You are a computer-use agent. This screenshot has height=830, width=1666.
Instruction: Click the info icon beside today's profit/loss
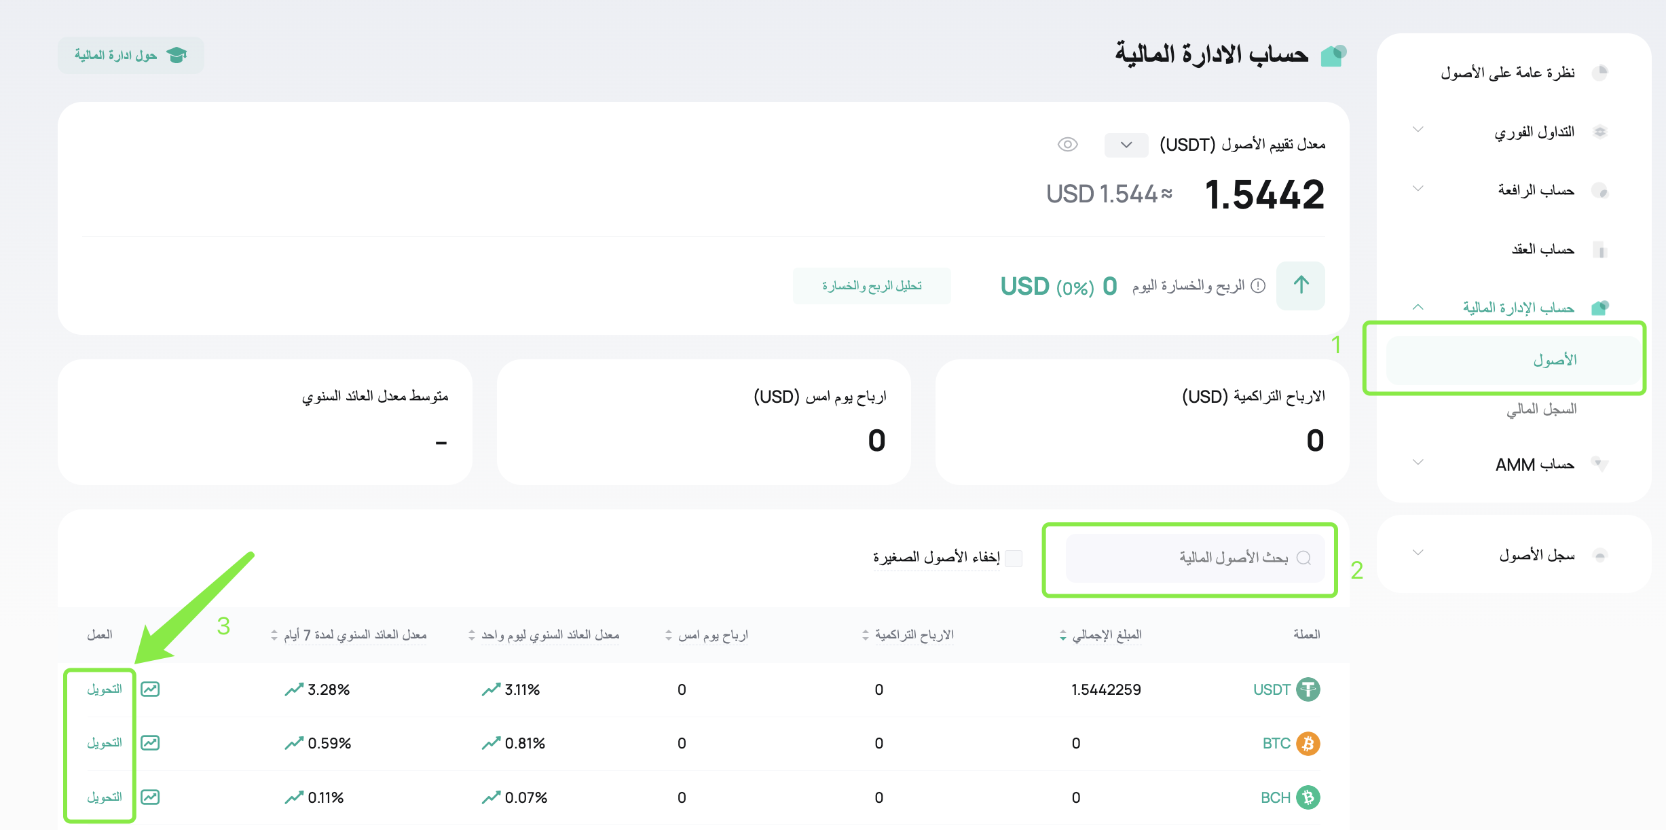coord(1258,286)
